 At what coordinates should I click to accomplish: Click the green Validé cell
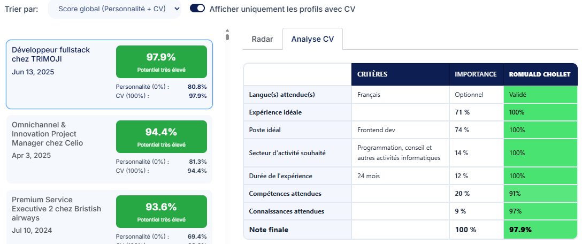pos(540,95)
